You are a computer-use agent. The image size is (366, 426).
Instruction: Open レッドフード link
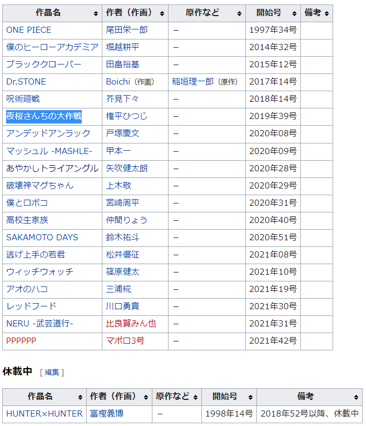(x=31, y=306)
